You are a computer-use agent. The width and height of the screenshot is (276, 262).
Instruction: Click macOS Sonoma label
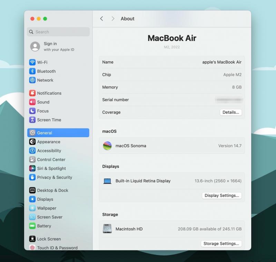(131, 146)
